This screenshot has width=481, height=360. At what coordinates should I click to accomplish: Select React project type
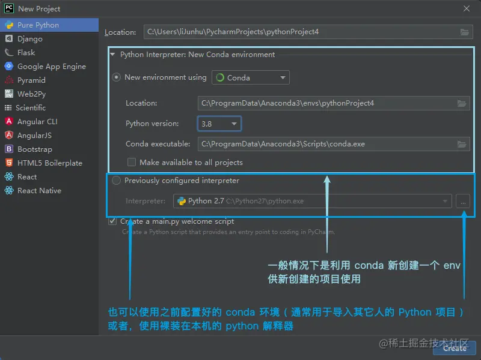point(49,176)
